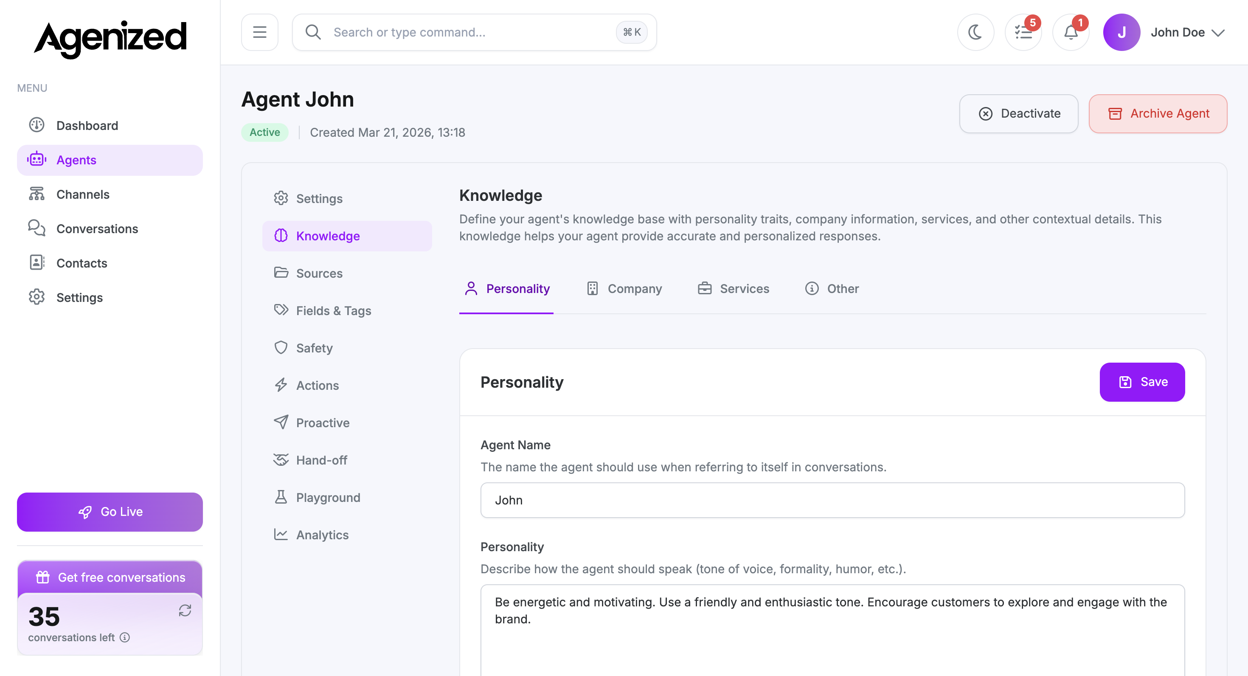Refresh the conversations counter
This screenshot has height=676, width=1248.
[186, 611]
